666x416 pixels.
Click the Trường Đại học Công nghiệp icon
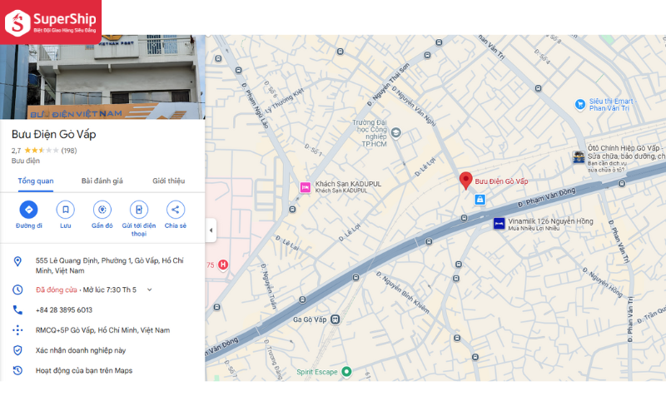pyautogui.click(x=396, y=133)
